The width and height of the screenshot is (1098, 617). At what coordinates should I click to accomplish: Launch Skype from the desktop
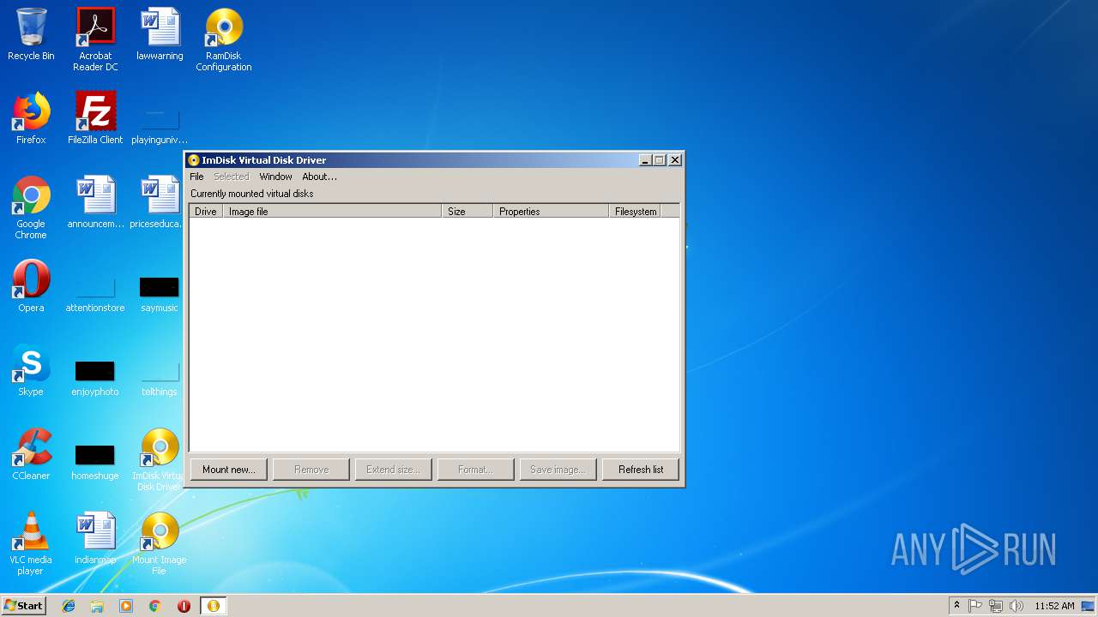31,370
